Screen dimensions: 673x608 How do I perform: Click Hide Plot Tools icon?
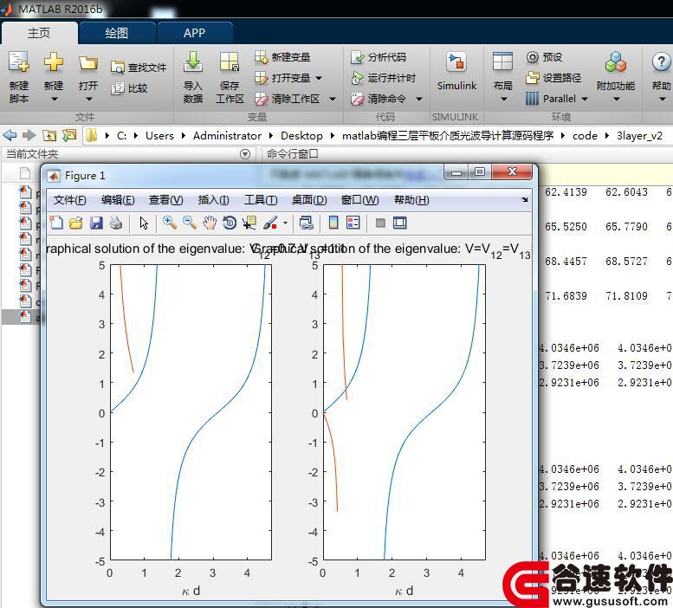point(380,223)
